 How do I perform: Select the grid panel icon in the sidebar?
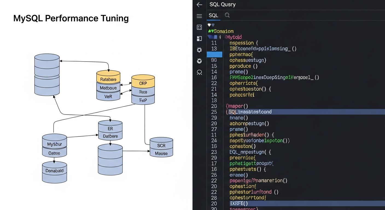click(x=199, y=27)
